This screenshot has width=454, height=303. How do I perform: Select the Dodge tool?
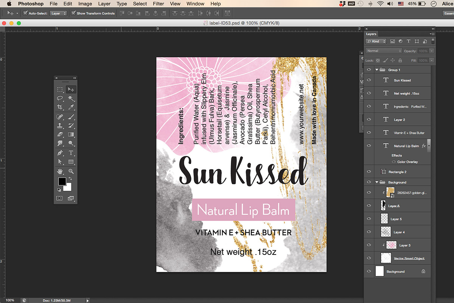[x=71, y=143]
